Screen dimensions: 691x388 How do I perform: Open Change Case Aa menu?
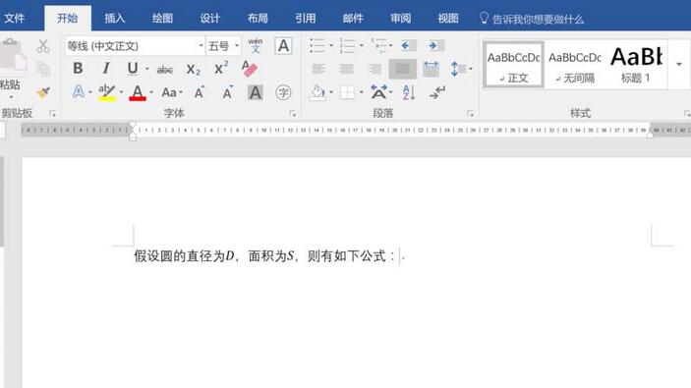pyautogui.click(x=169, y=92)
